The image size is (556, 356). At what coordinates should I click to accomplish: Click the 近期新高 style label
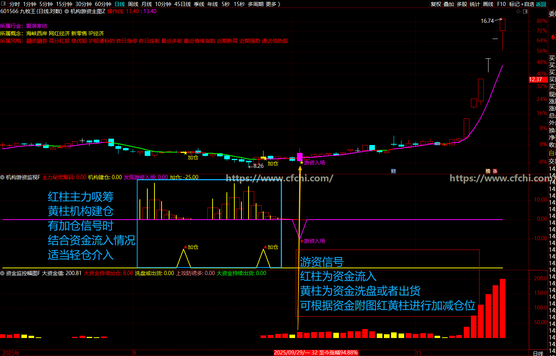click(227, 41)
